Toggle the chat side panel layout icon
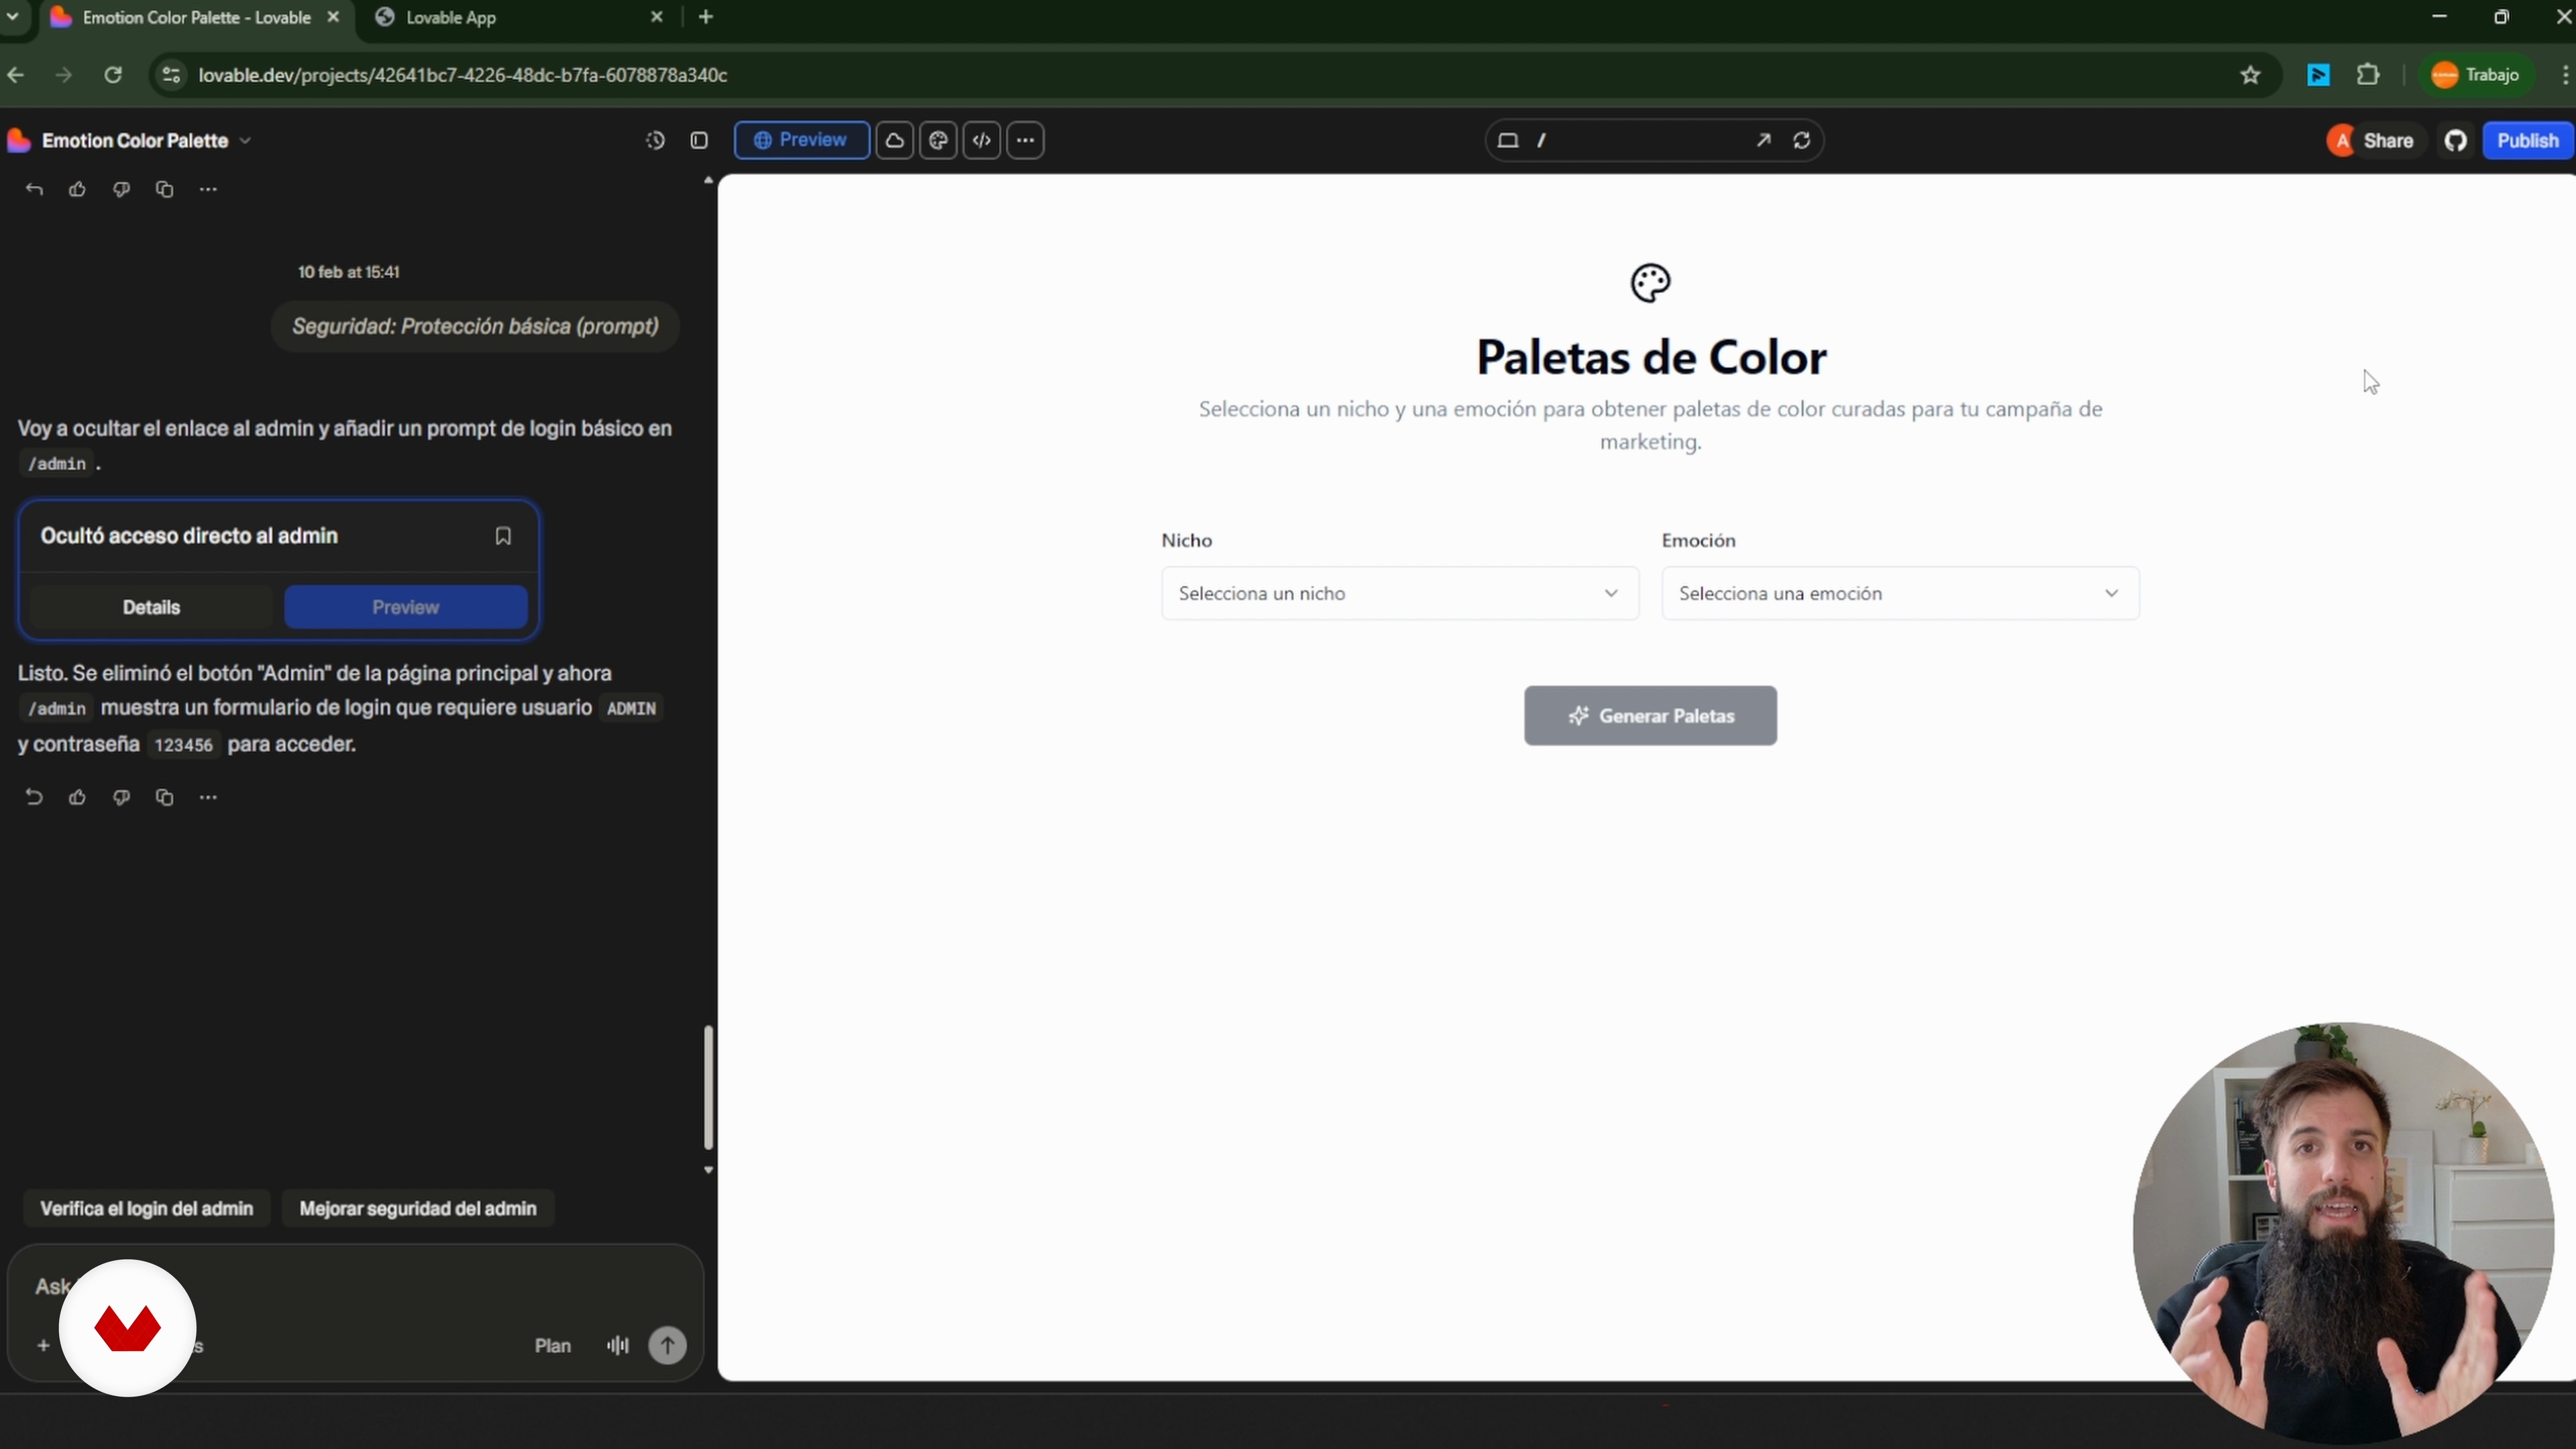The width and height of the screenshot is (2576, 1449). 699,141
